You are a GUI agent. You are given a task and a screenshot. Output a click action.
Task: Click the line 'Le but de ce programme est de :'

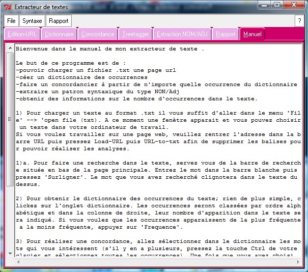[x=71, y=63]
